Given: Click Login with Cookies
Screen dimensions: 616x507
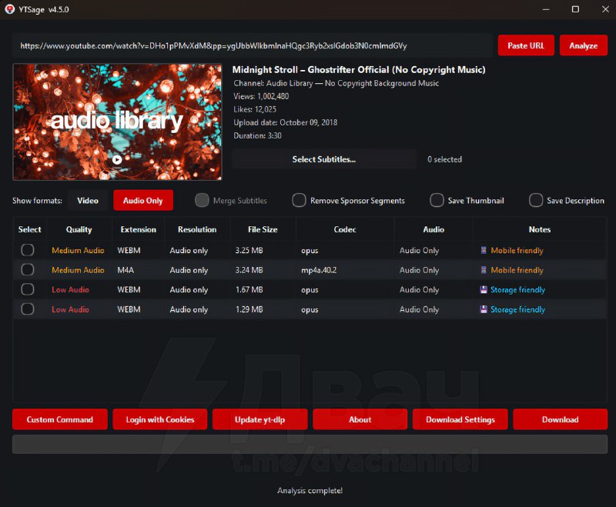Looking at the screenshot, I should tap(160, 419).
